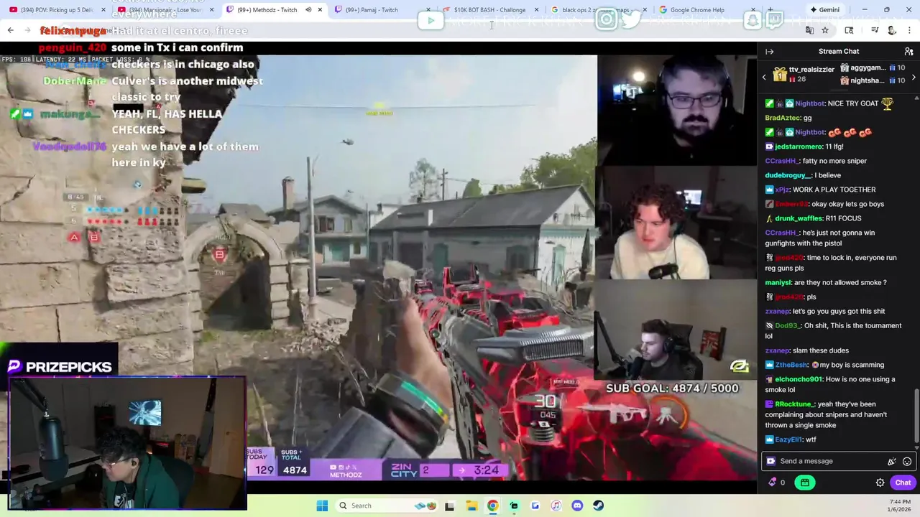Open Gemini in Chrome
920x517 pixels.
(x=824, y=10)
